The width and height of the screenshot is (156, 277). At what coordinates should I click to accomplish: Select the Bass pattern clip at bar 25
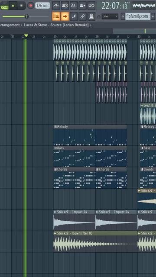point(90,156)
